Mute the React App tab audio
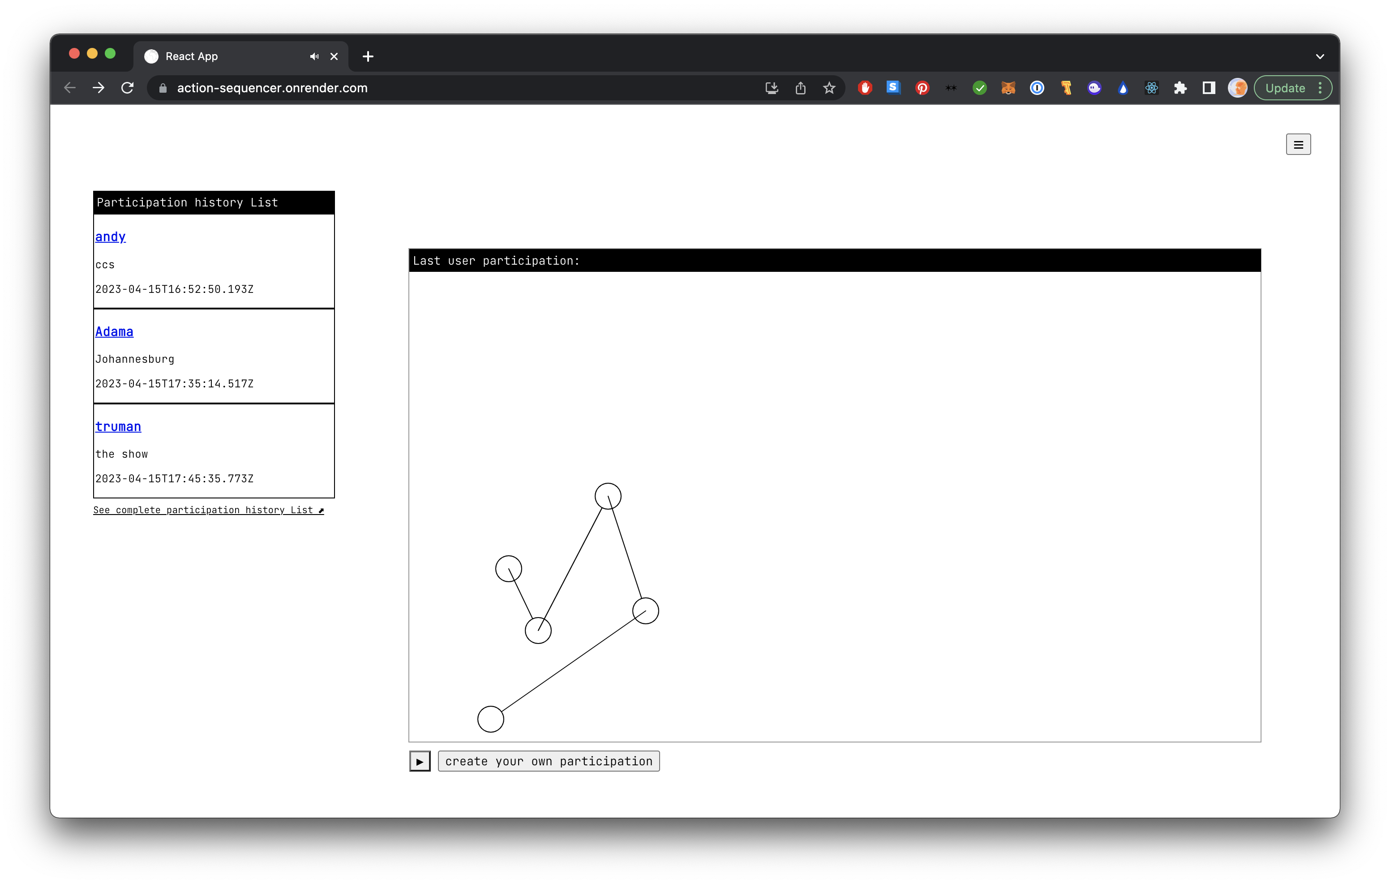 pyautogui.click(x=314, y=56)
